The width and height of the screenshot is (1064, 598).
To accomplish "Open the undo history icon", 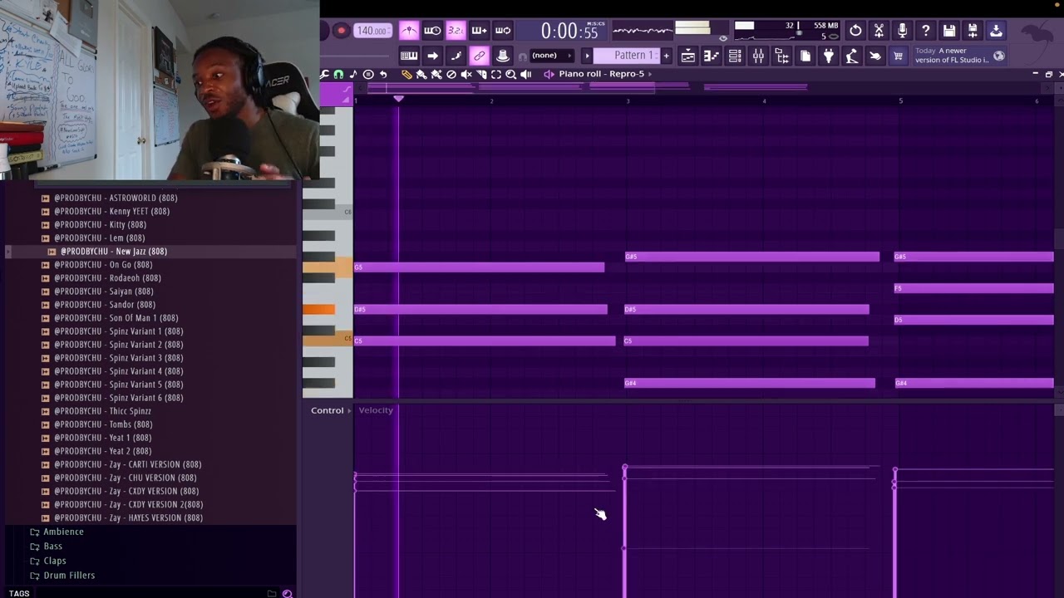I will [x=855, y=31].
